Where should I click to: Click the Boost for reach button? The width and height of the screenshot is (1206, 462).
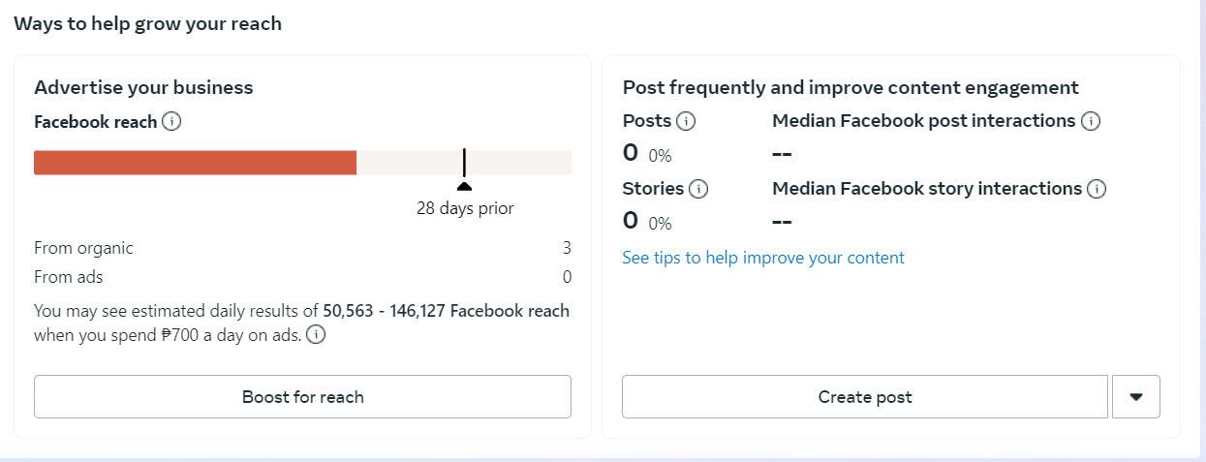pos(302,396)
